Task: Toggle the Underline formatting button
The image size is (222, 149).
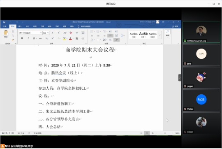Action: click(34, 38)
